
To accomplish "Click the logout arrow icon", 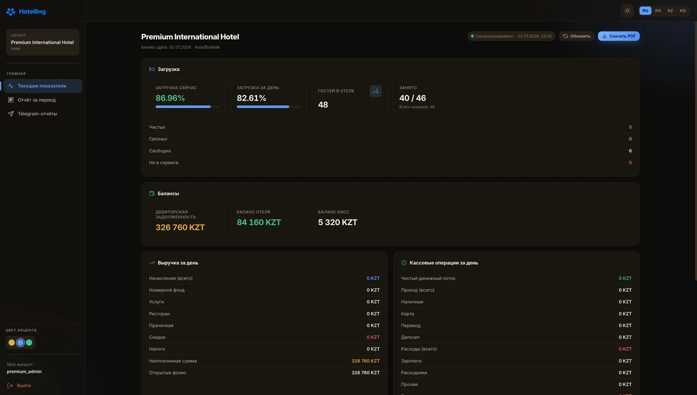I will tap(10, 386).
